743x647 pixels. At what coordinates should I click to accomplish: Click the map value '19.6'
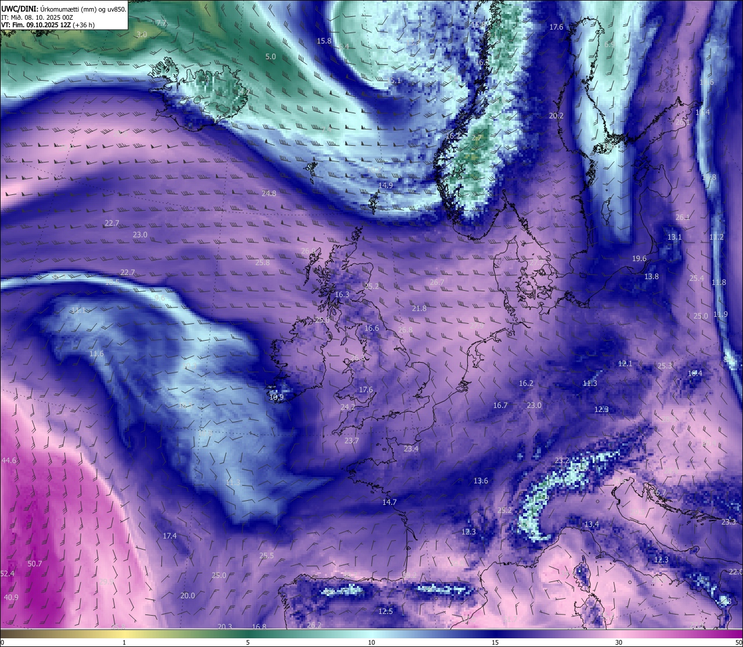click(x=639, y=258)
